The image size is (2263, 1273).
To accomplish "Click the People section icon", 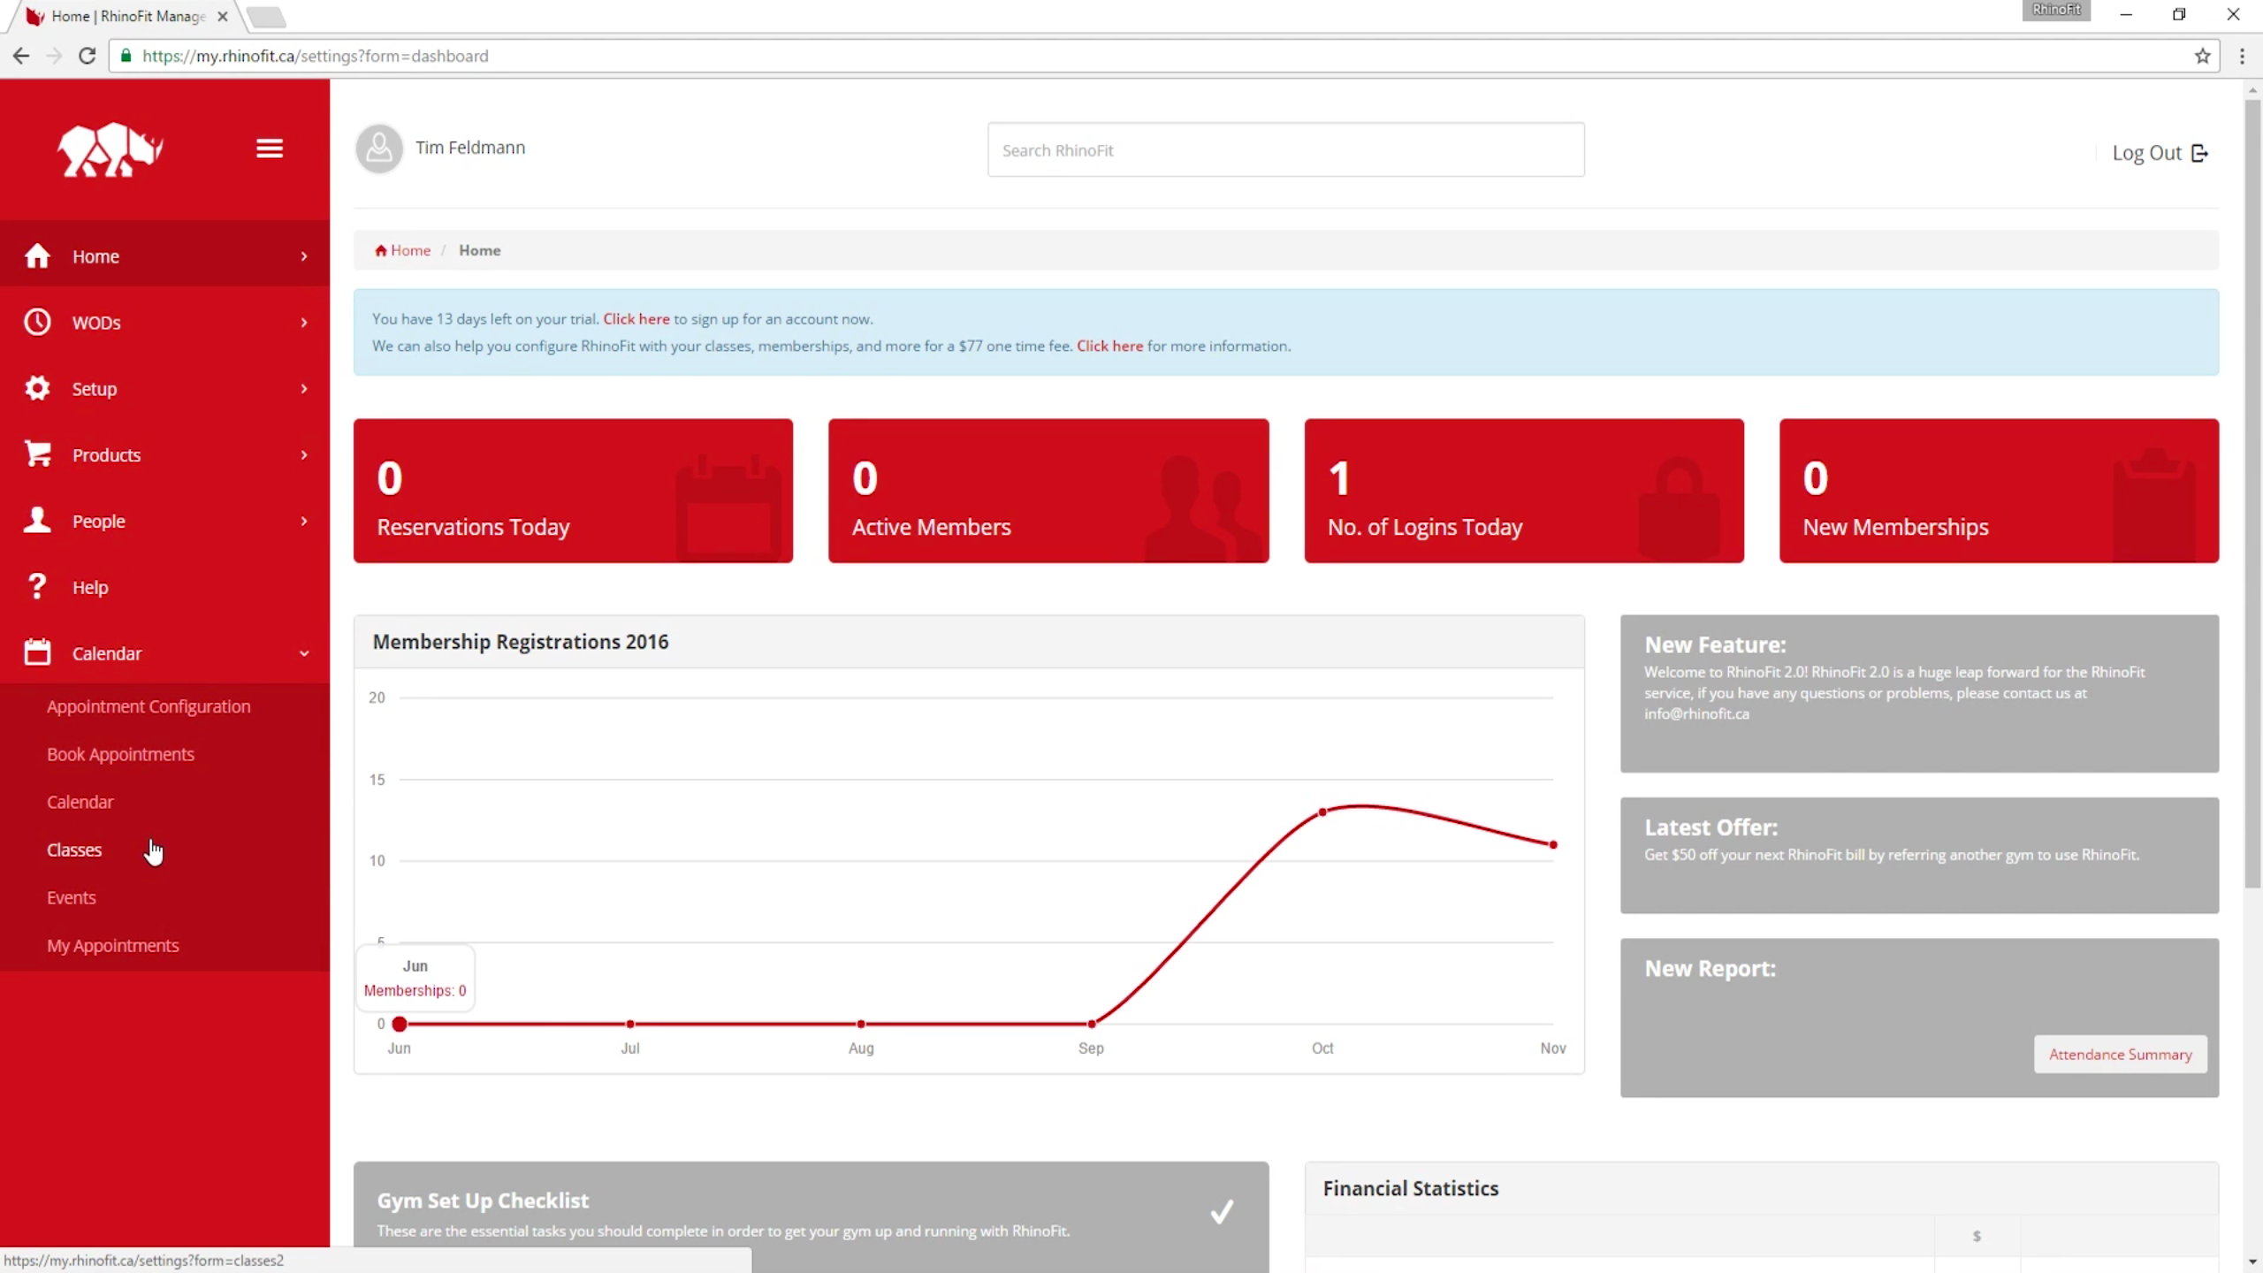I will (35, 519).
